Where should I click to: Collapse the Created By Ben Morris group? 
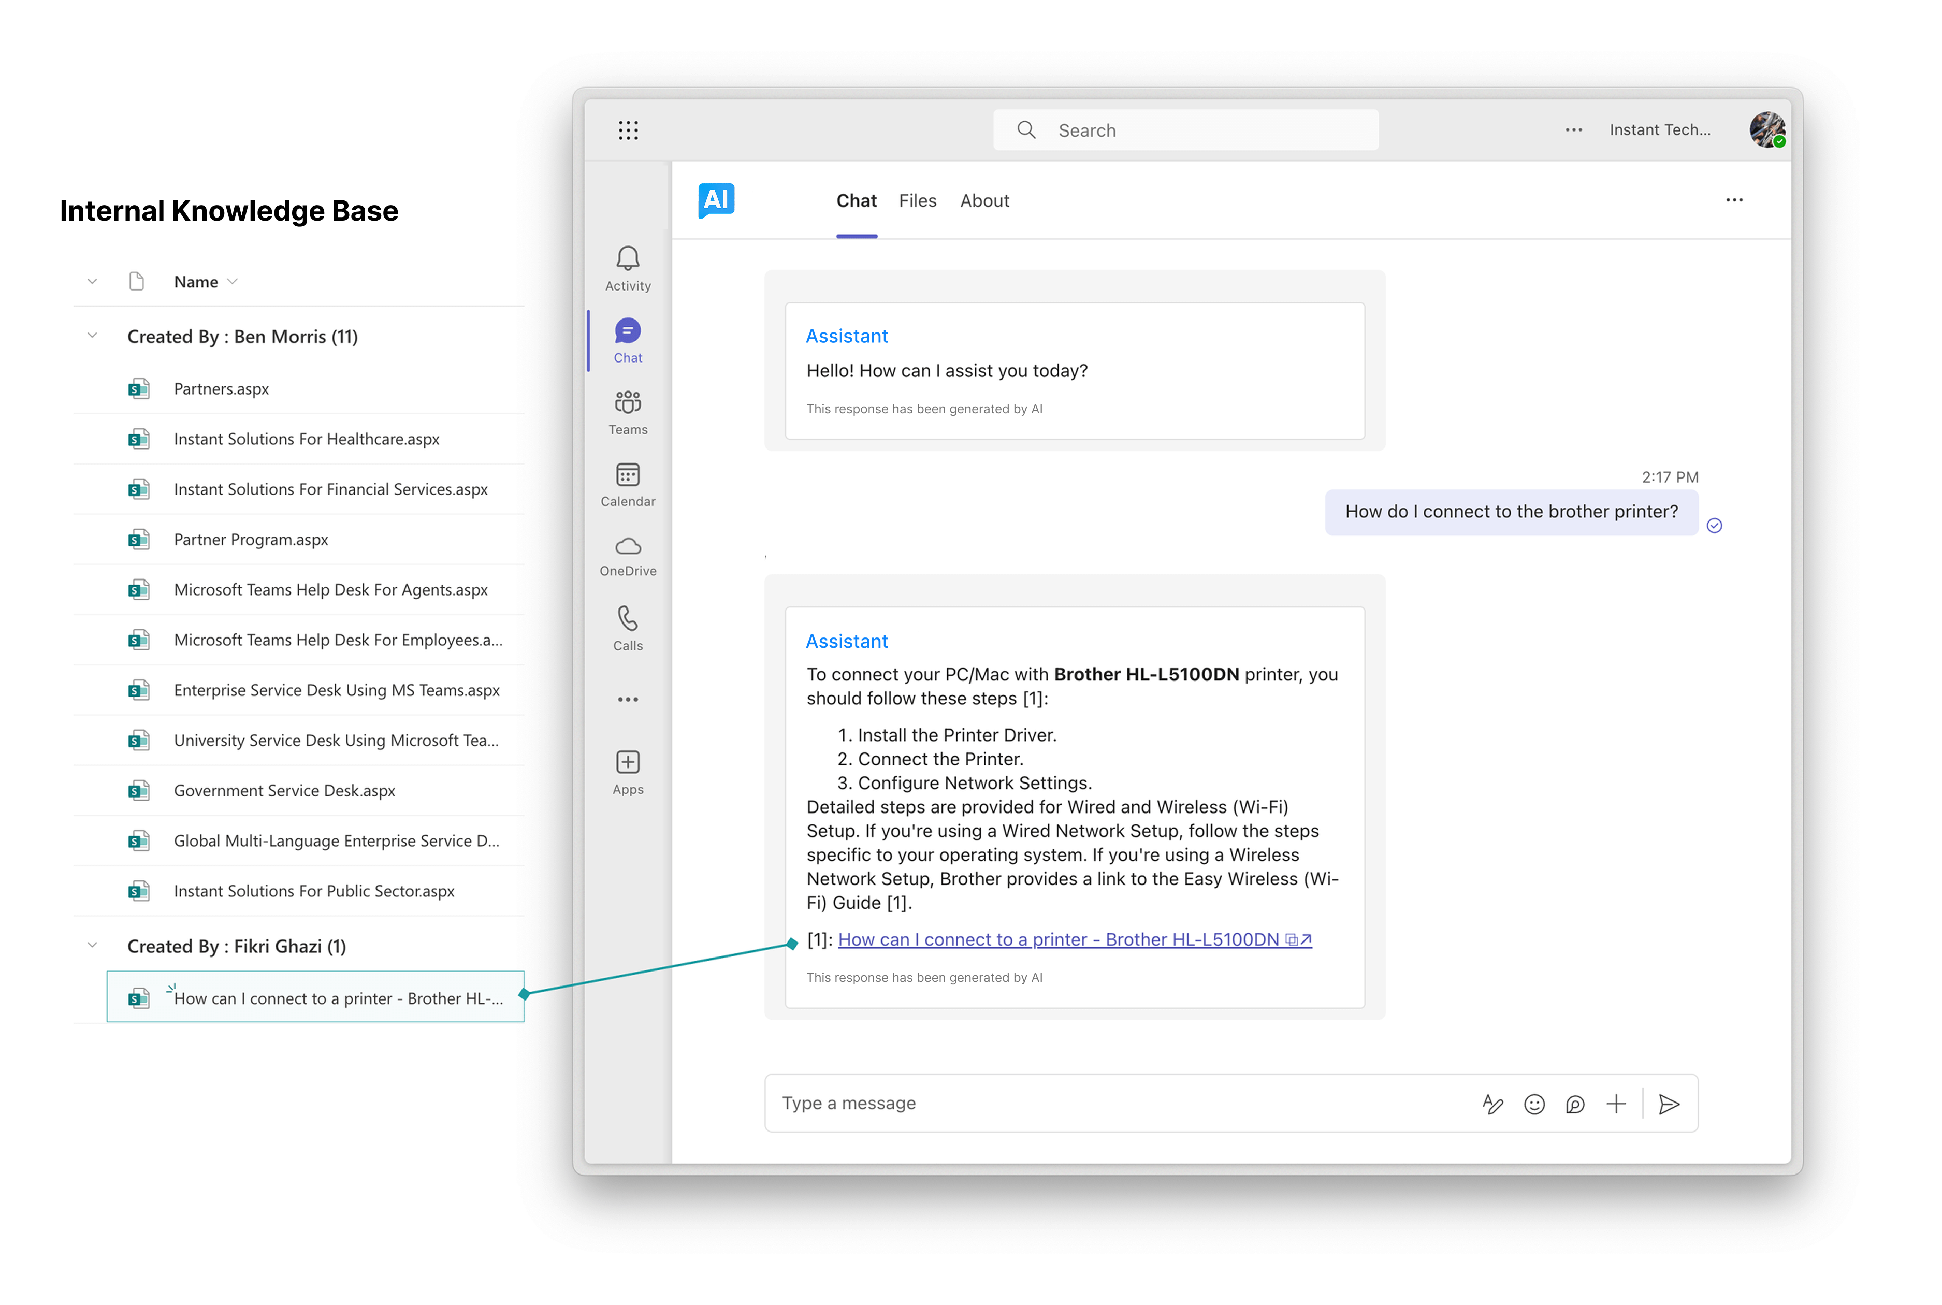point(92,336)
